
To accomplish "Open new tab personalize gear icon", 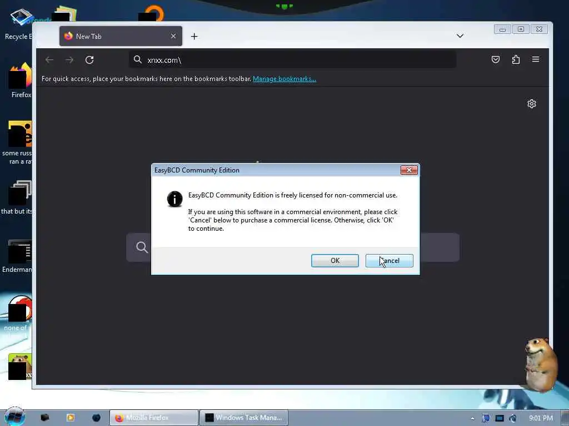I will click(532, 104).
